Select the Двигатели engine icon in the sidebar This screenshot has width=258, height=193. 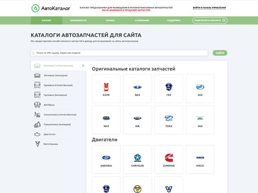(37, 134)
